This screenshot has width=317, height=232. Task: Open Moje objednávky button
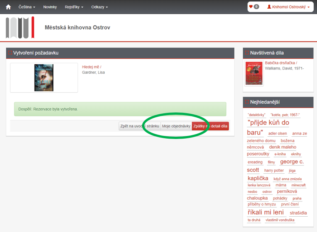click(x=176, y=126)
